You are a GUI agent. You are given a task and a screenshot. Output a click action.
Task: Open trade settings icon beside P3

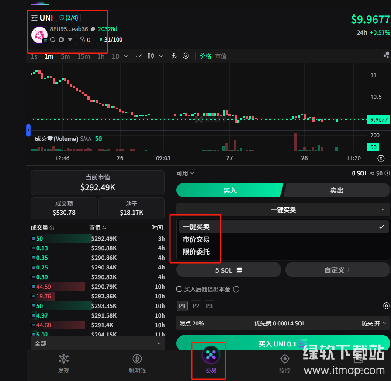click(x=386, y=306)
